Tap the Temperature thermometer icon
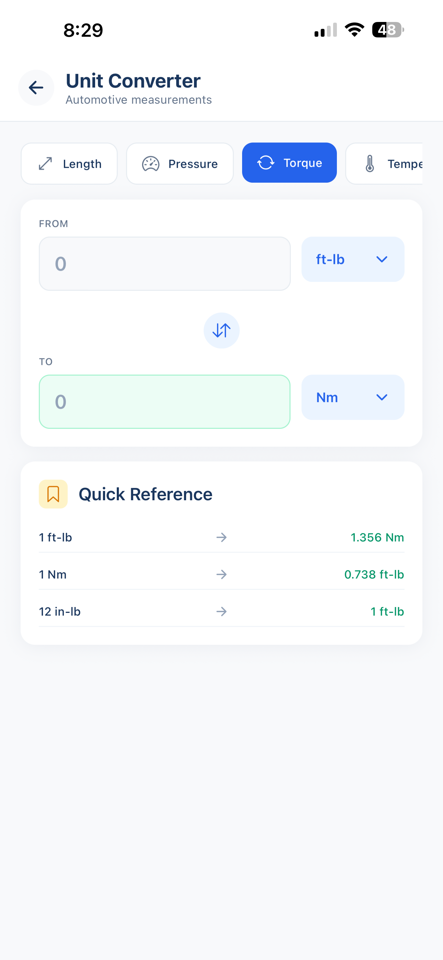This screenshot has height=960, width=443. point(370,163)
